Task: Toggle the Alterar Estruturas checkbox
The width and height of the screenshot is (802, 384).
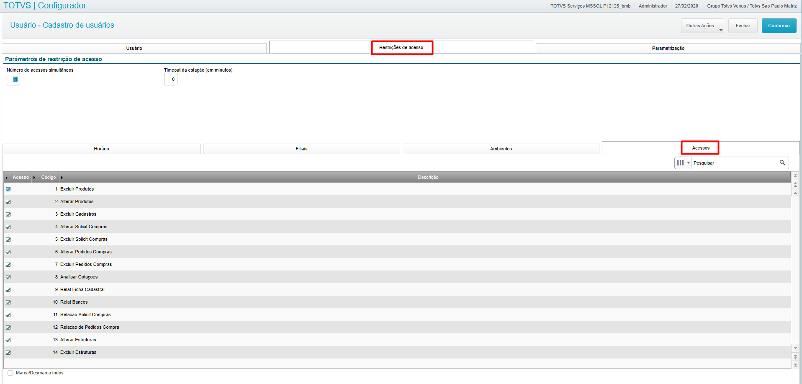Action: (x=8, y=340)
